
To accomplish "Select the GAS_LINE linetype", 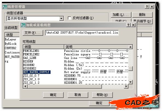I will point(76,58).
